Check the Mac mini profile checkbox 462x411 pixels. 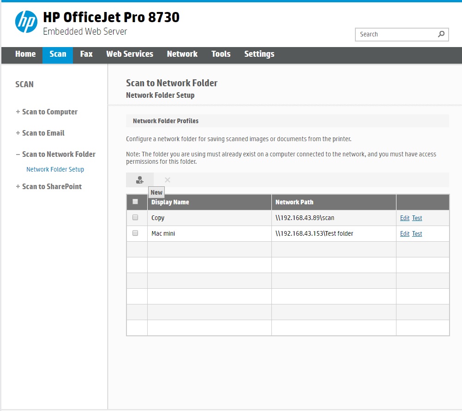(135, 233)
